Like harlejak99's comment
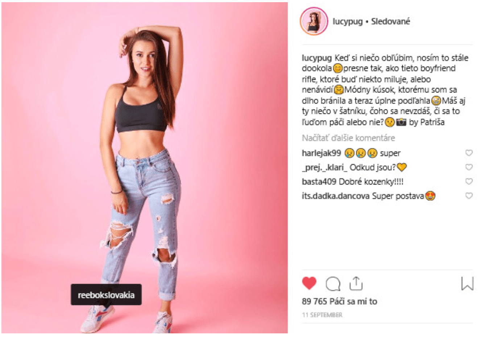The width and height of the screenshot is (482, 337). (x=469, y=153)
